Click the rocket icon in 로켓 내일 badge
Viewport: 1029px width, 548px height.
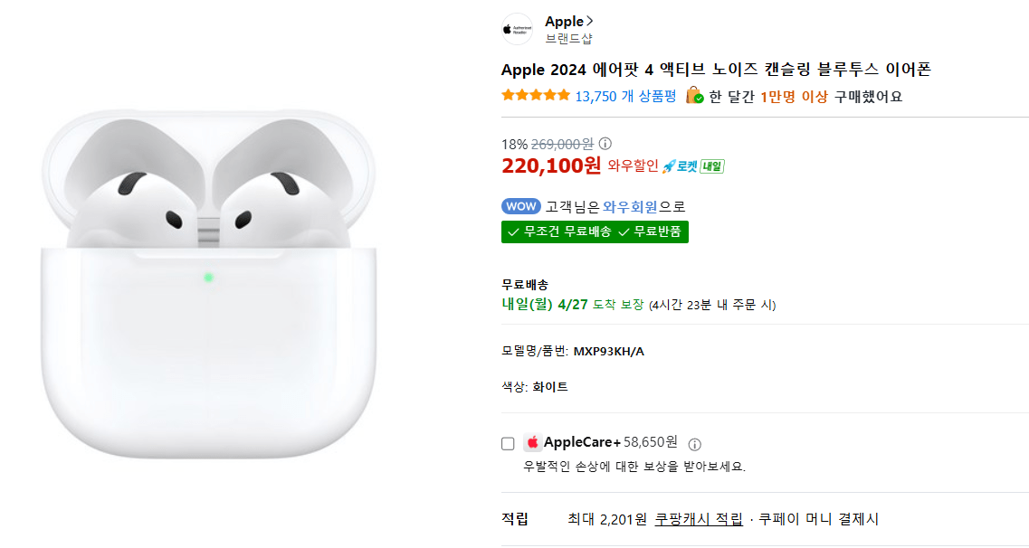click(666, 166)
